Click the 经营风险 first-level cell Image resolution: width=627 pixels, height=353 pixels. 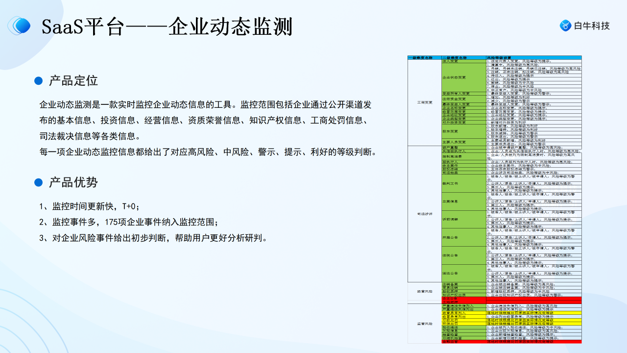tap(424, 291)
